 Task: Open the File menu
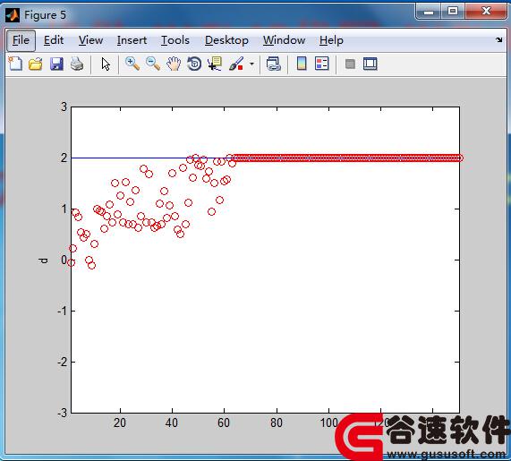click(21, 40)
